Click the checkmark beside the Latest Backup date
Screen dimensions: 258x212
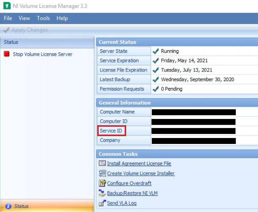coord(156,79)
